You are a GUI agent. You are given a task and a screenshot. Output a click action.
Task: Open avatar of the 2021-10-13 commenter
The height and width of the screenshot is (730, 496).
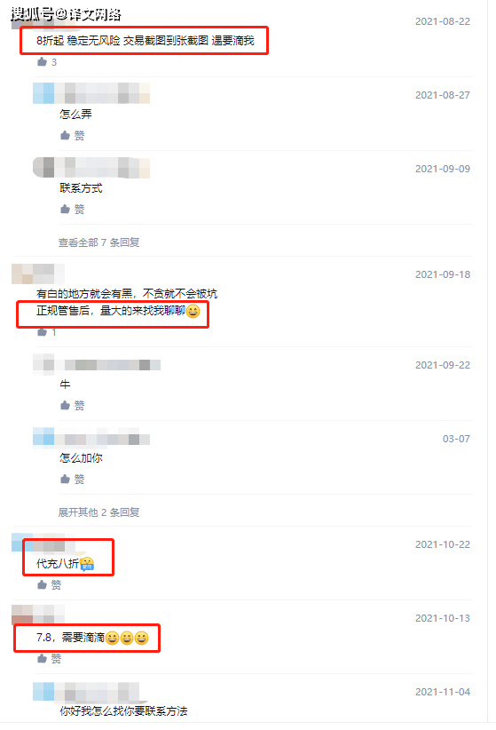[22, 615]
